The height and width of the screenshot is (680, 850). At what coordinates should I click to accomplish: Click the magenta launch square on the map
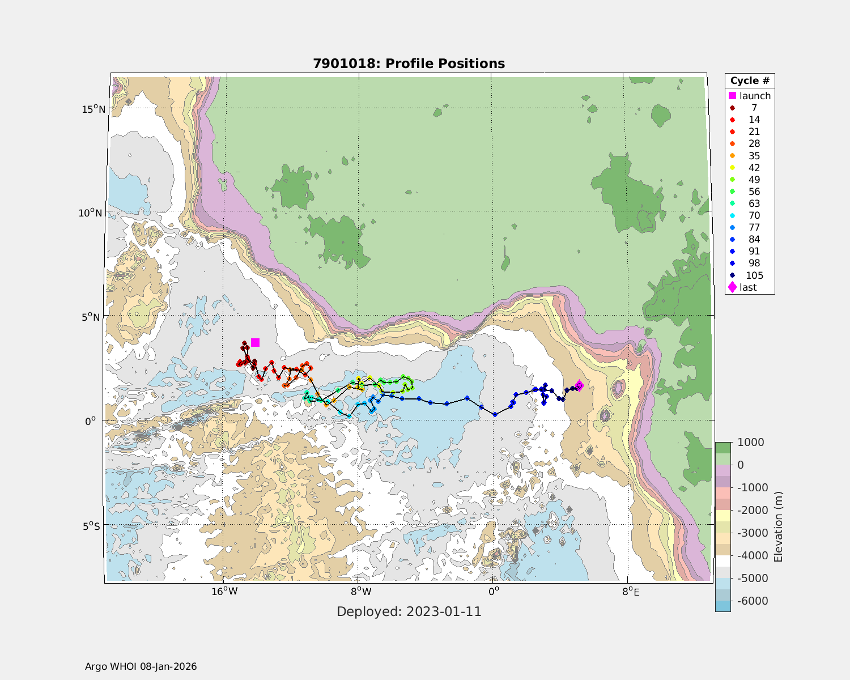256,342
